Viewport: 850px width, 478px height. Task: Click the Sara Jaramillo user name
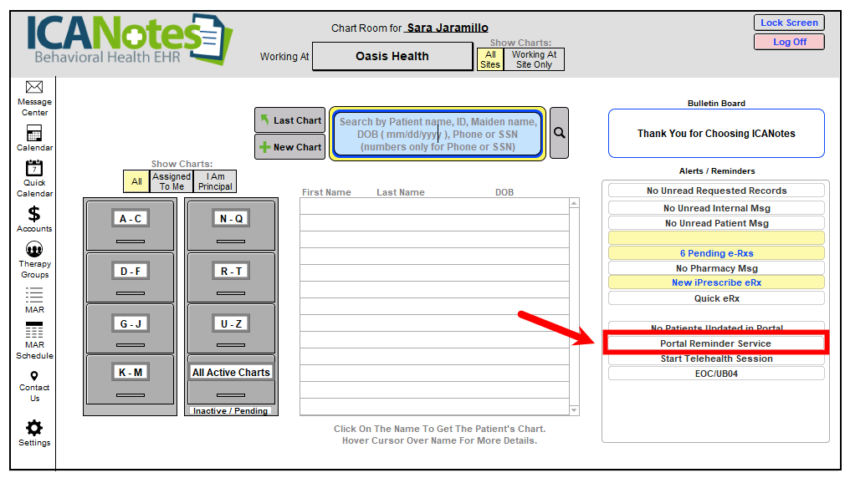(448, 28)
